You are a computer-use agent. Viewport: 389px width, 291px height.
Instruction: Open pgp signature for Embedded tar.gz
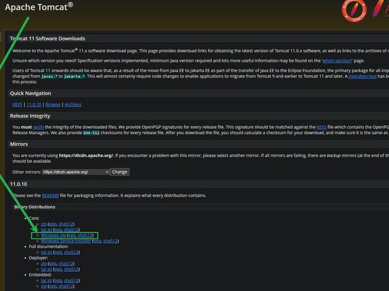pyautogui.click(x=58, y=281)
